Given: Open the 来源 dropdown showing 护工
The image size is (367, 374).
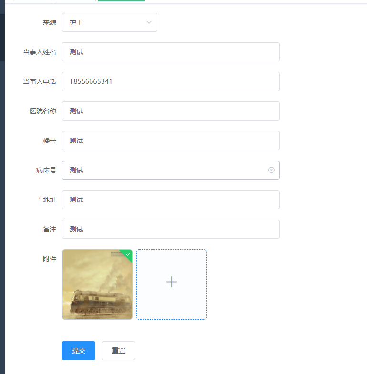Looking at the screenshot, I should [110, 22].
